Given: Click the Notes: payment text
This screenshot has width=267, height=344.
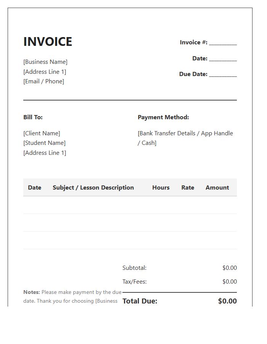Looking at the screenshot, I should coord(72,297).
